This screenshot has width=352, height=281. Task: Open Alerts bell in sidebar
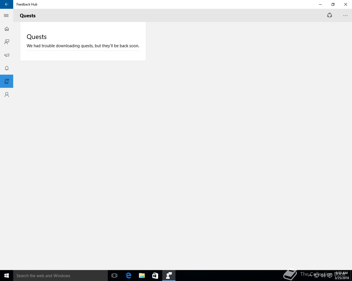click(7, 68)
